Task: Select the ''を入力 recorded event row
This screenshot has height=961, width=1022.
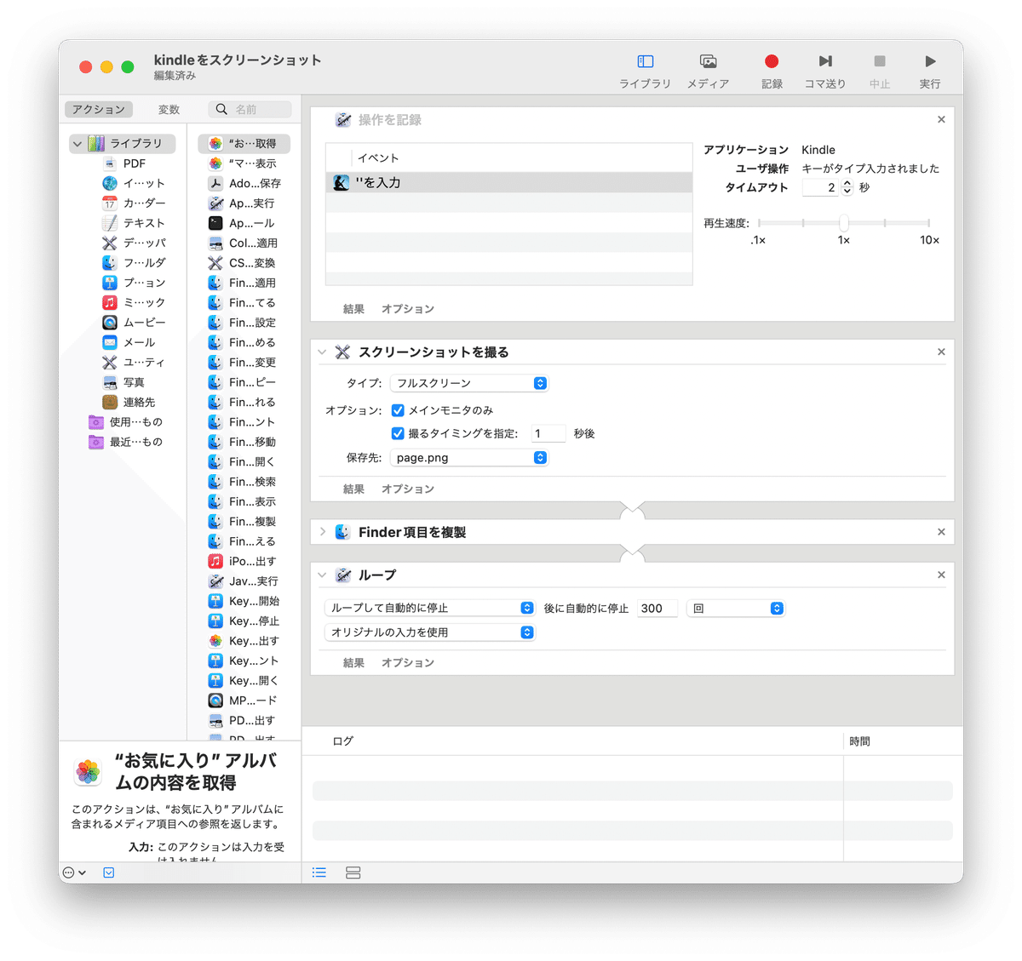Action: 509,182
